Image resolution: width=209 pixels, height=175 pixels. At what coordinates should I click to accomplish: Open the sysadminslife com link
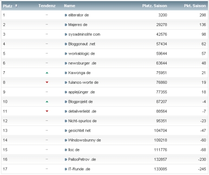coord(84,34)
